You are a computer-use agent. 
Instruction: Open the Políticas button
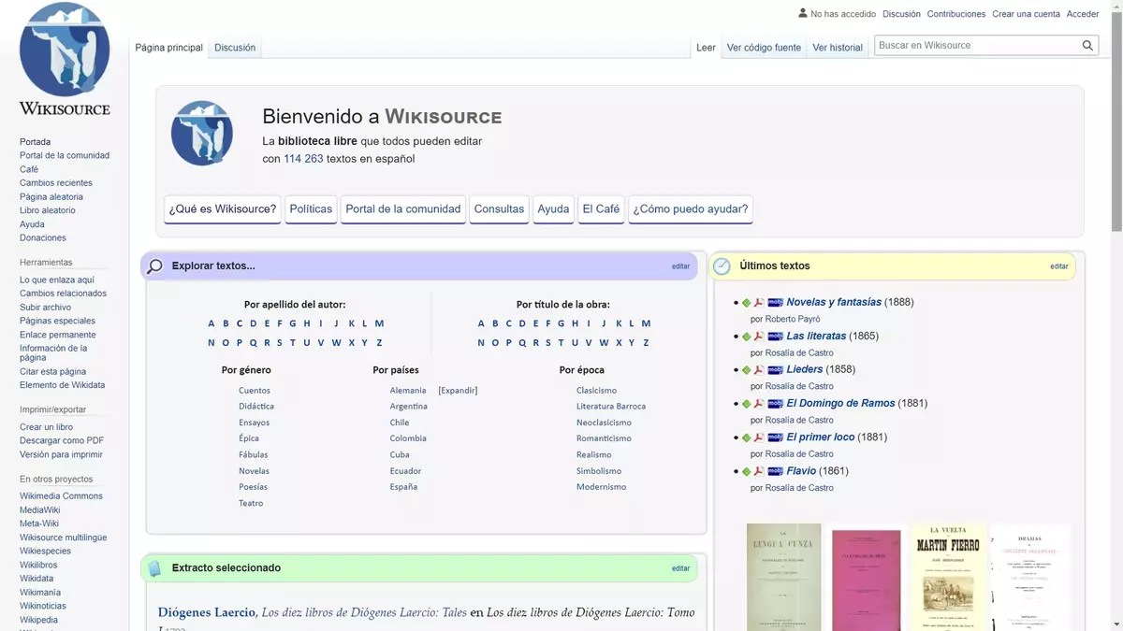point(311,209)
